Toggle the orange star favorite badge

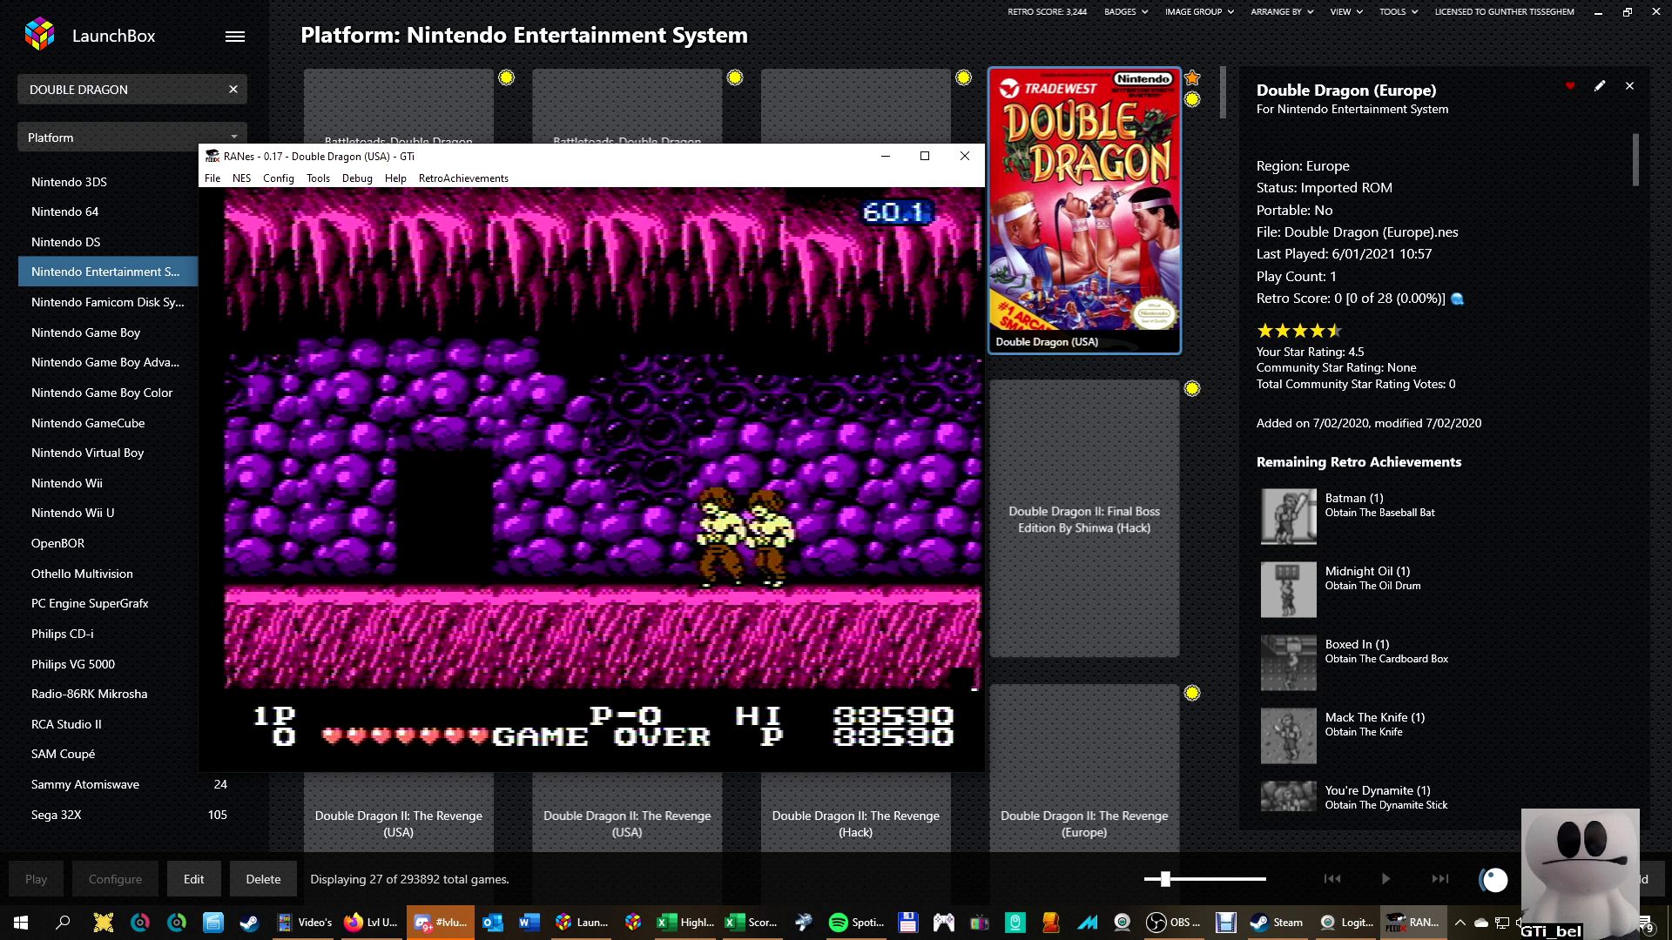point(1192,78)
